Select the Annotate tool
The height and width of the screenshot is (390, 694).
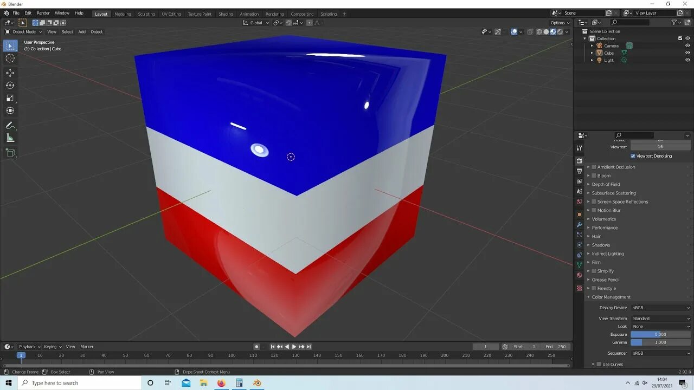pyautogui.click(x=10, y=125)
